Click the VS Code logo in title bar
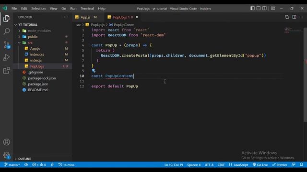Viewport: 307px width, 172px height. (5, 9)
